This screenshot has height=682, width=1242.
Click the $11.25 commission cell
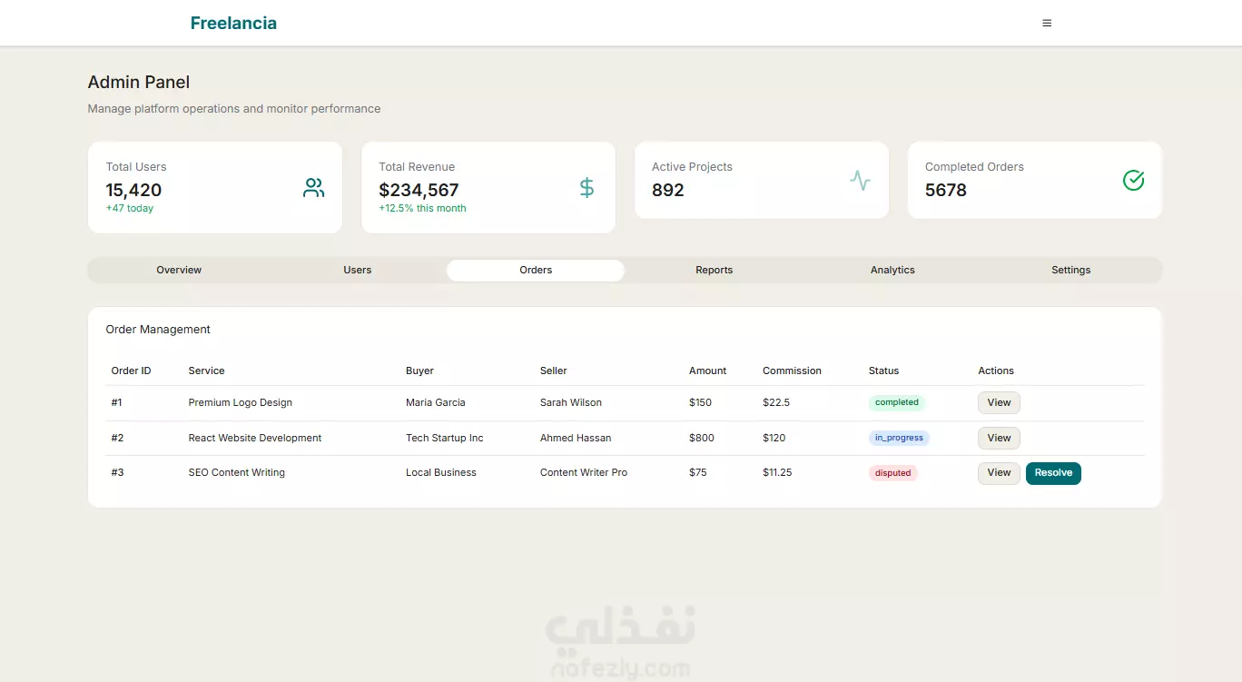777,473
